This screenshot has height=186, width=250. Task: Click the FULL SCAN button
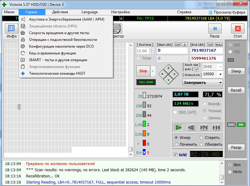pos(146,82)
